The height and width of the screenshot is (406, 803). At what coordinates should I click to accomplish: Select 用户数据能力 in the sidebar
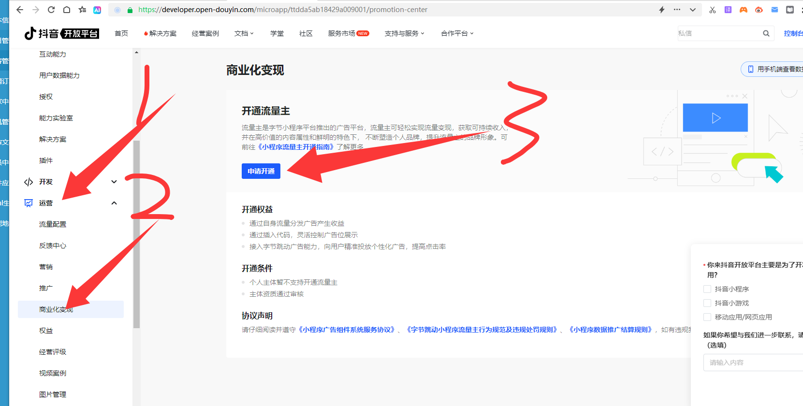[x=59, y=75]
